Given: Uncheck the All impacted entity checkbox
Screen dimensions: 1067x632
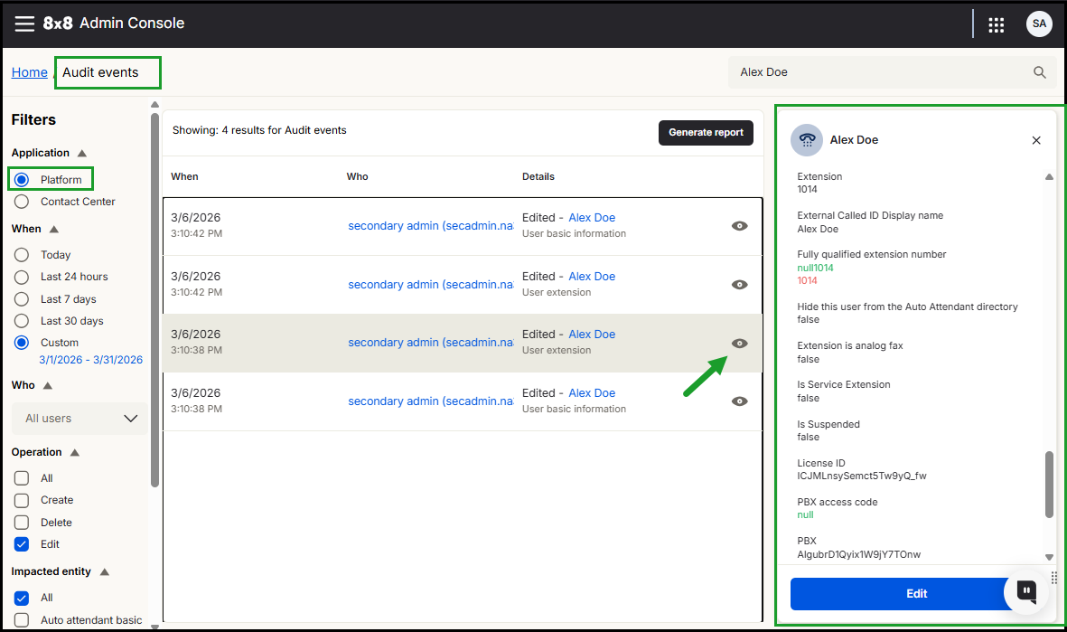Looking at the screenshot, I should [22, 598].
